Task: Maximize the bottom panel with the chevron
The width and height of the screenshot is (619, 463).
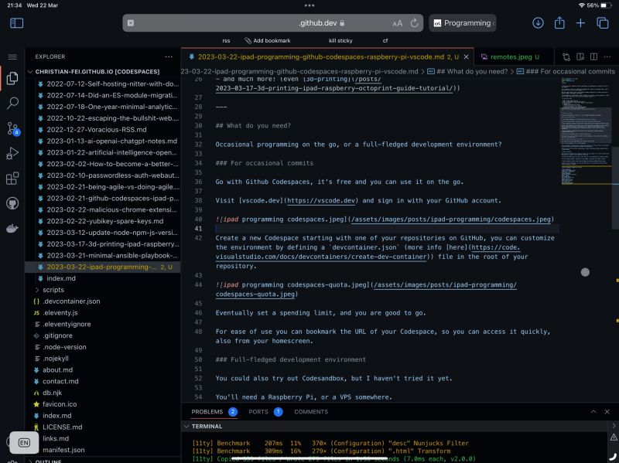Action: click(x=593, y=411)
